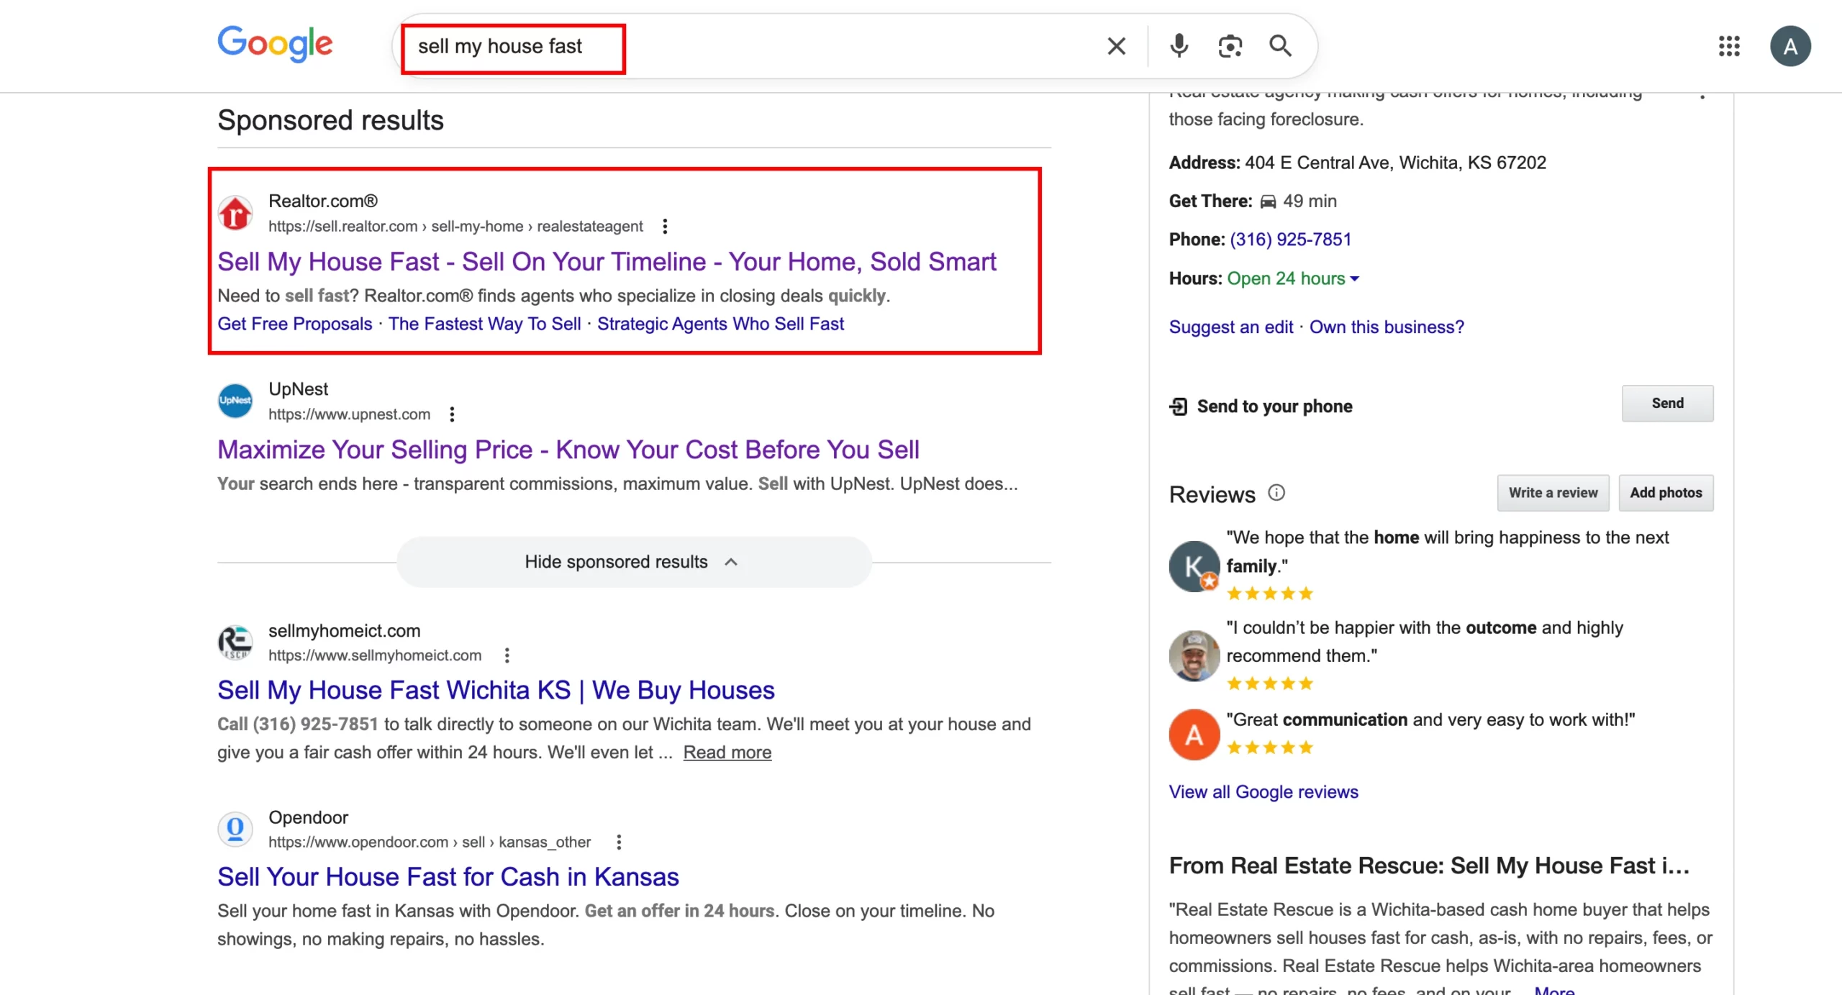The image size is (1842, 995).
Task: Click the Realtor.com favicon
Action: click(235, 213)
